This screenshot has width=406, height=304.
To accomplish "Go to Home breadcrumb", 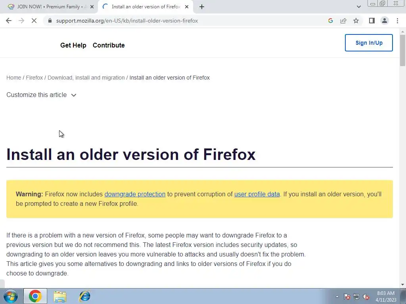I will click(x=14, y=78).
